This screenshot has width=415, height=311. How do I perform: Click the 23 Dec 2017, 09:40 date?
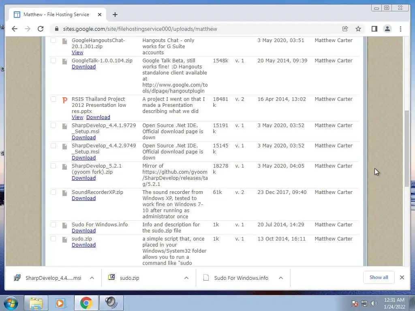[x=282, y=192]
